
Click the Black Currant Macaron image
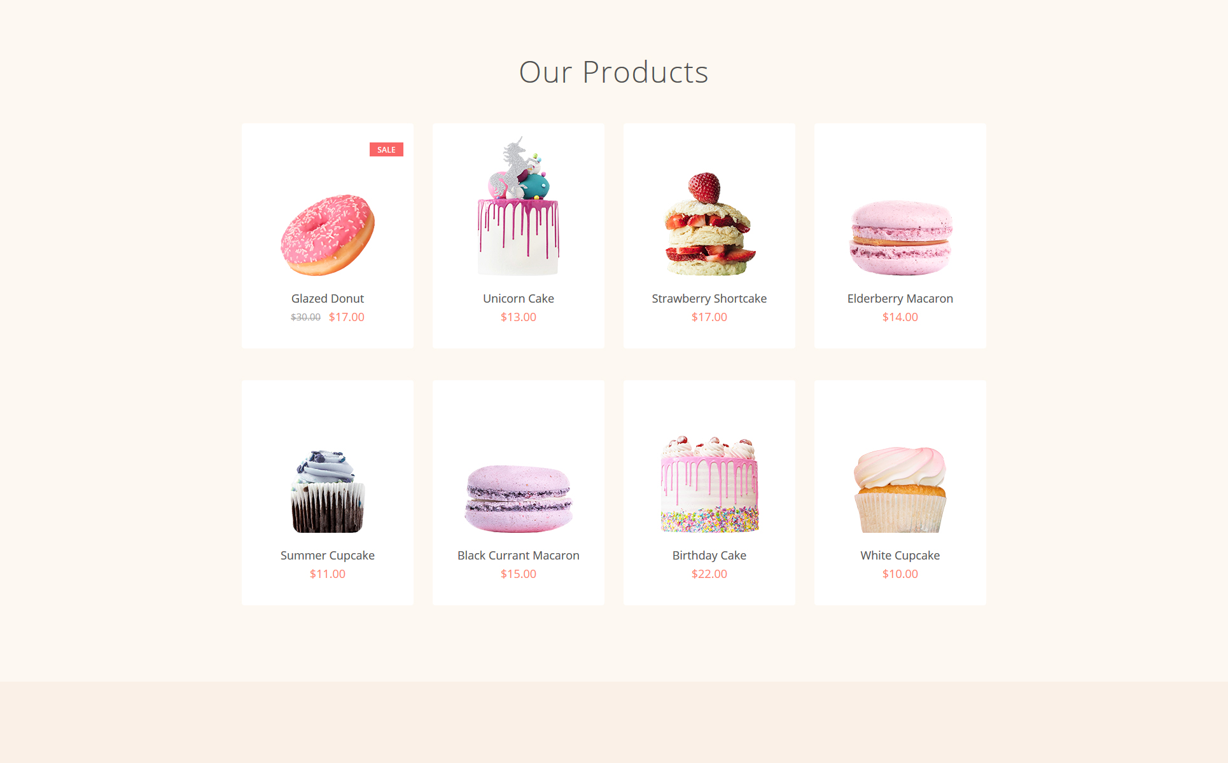click(519, 499)
